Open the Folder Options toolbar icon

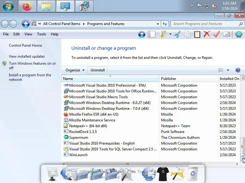coord(163,34)
